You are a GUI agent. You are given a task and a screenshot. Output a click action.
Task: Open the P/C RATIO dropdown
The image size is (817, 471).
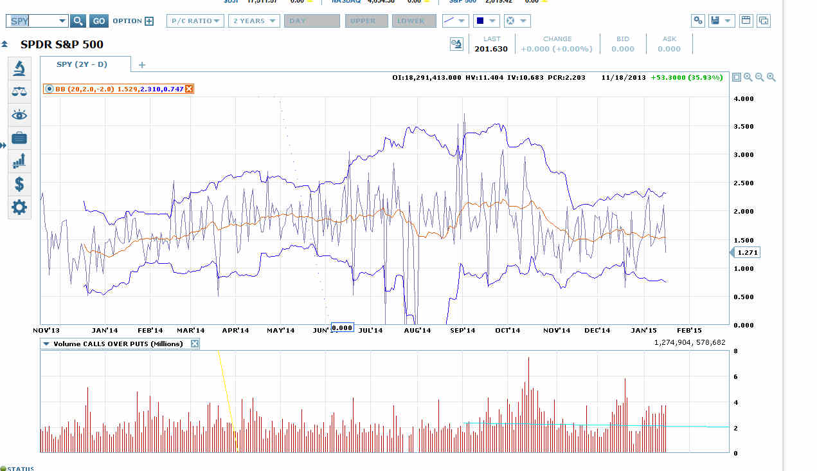(195, 21)
